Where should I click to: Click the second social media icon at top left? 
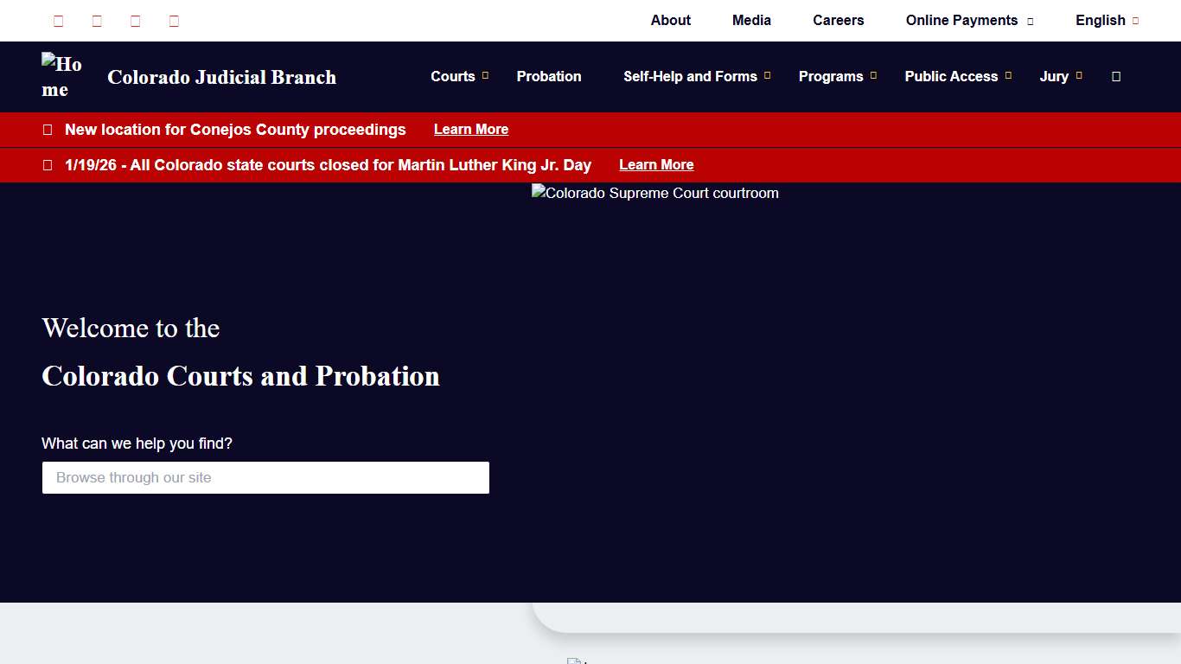tap(97, 21)
